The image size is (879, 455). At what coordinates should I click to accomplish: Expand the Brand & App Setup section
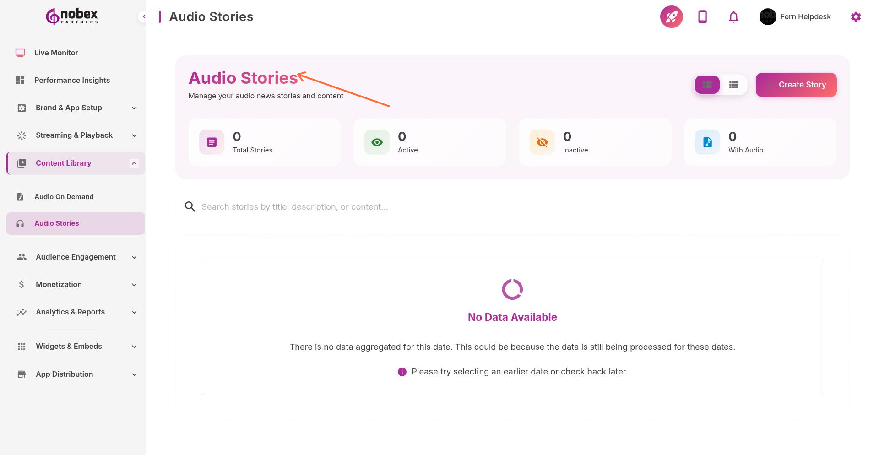pyautogui.click(x=134, y=108)
